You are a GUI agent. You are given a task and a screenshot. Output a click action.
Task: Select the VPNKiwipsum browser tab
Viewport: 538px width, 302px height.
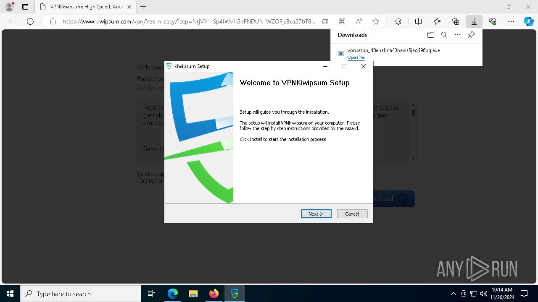click(85, 7)
